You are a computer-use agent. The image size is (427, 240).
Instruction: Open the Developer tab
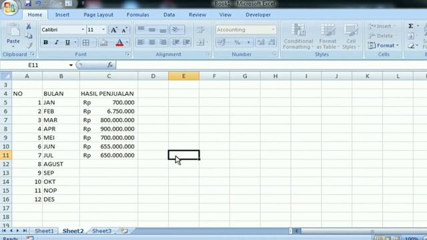pos(258,15)
